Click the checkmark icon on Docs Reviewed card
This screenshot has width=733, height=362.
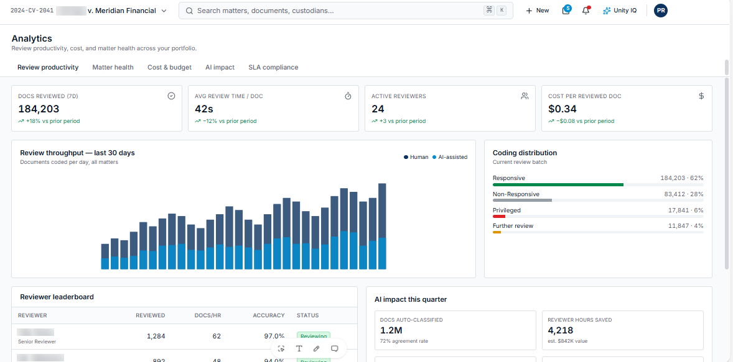point(171,96)
